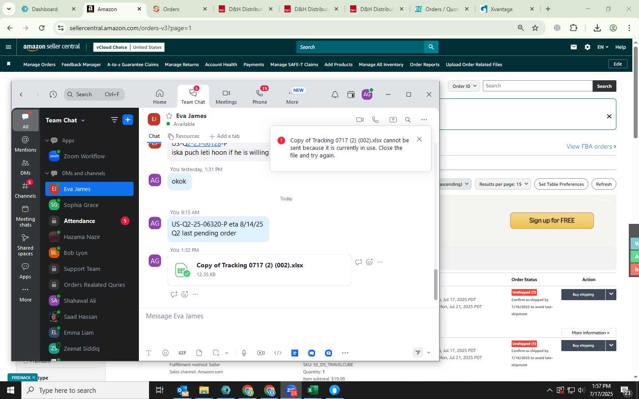Viewport: 639px width, 399px height.
Task: Focus Message Eva James input box
Action: tap(288, 316)
